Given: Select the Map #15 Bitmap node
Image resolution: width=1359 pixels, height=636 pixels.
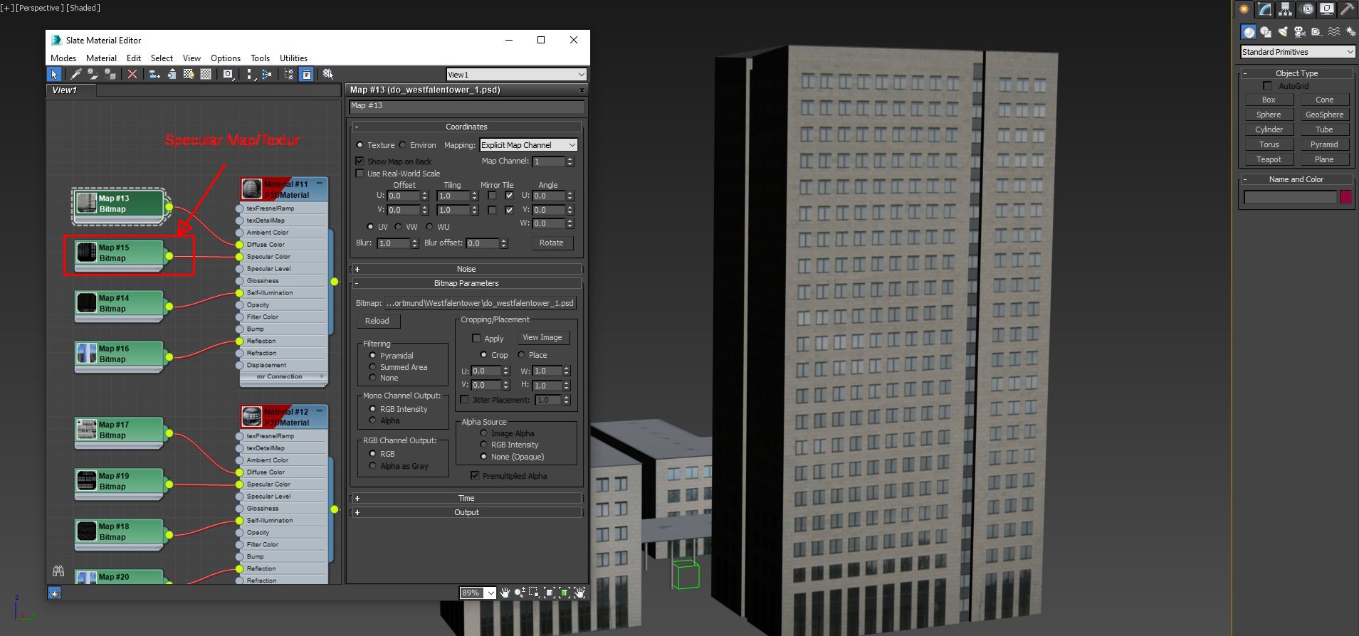Looking at the screenshot, I should (x=120, y=255).
